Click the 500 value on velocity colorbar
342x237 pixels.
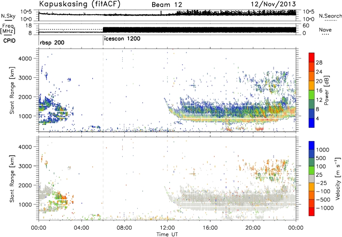tap(321, 158)
